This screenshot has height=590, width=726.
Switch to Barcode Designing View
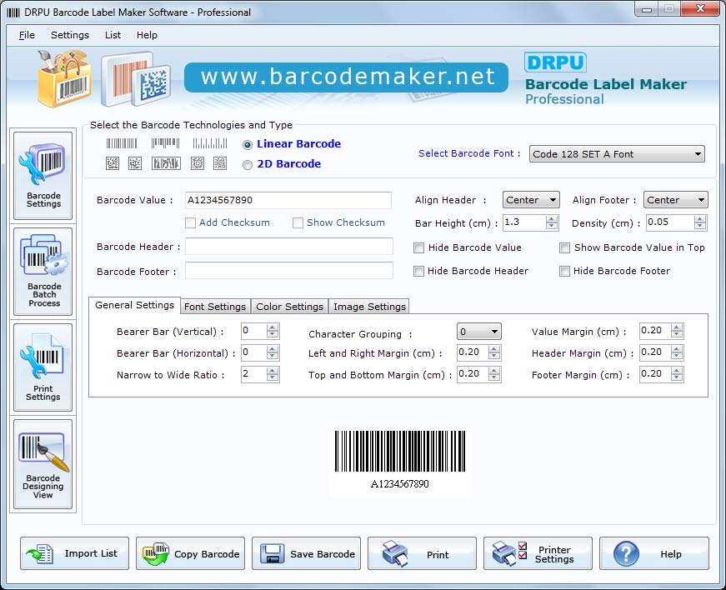tap(43, 463)
